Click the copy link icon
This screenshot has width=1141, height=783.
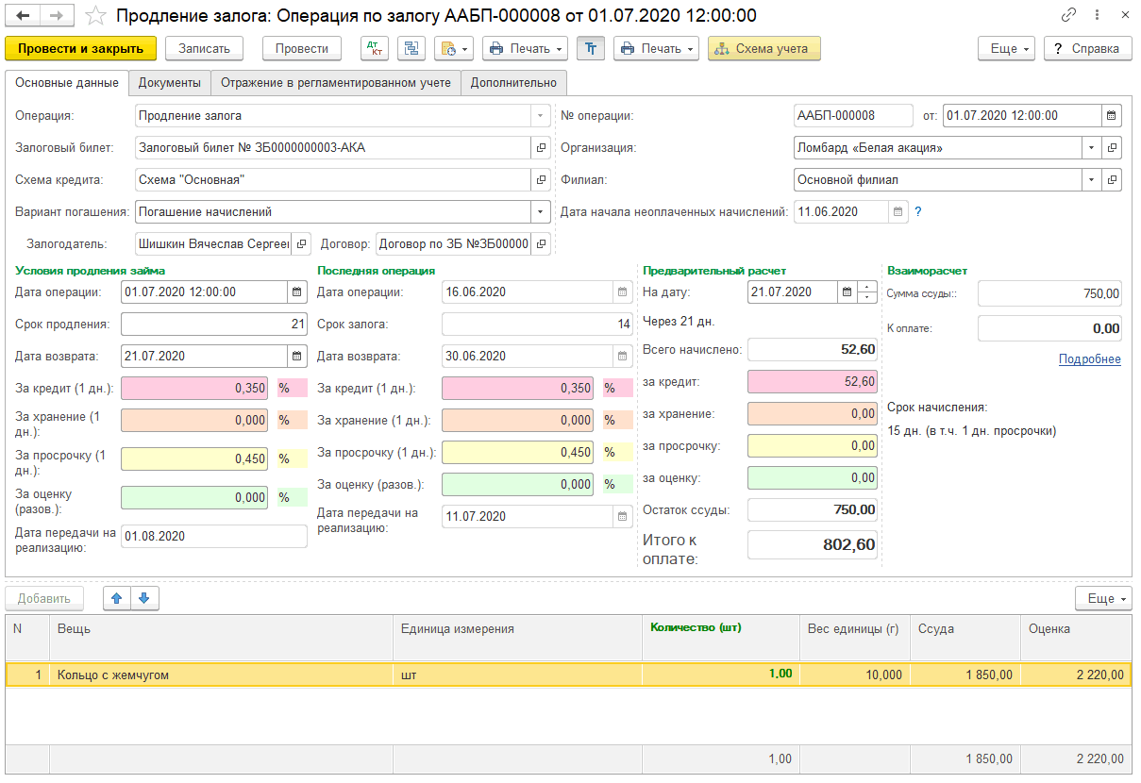pos(1068,16)
